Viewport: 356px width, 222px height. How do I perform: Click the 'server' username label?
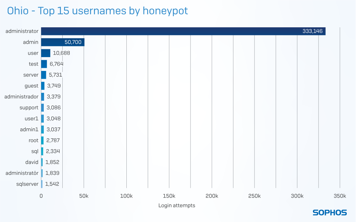tap(31, 75)
